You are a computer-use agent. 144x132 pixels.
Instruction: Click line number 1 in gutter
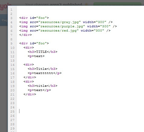coord(11,10)
